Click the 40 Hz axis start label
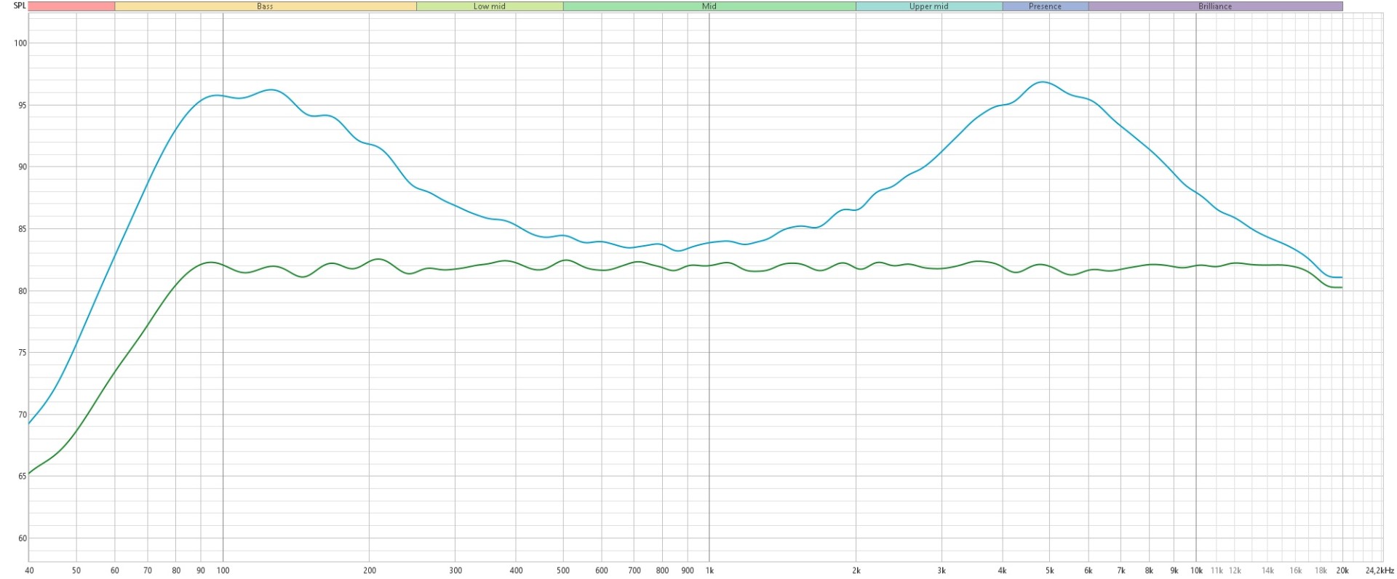The width and height of the screenshot is (1397, 579). coord(29,571)
